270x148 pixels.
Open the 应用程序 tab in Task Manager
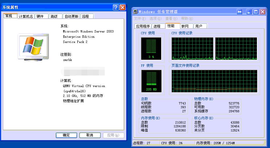pos(143,26)
